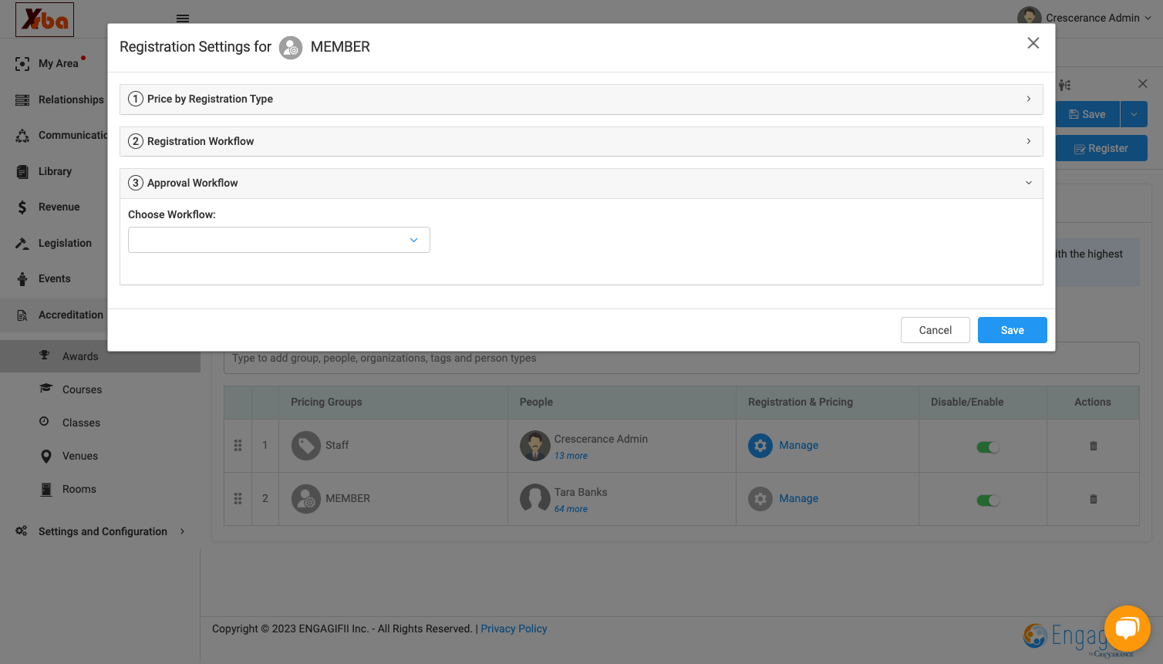Viewport: 1163px width, 664px height.
Task: Show 64 more people for MEMBER
Action: tap(571, 509)
